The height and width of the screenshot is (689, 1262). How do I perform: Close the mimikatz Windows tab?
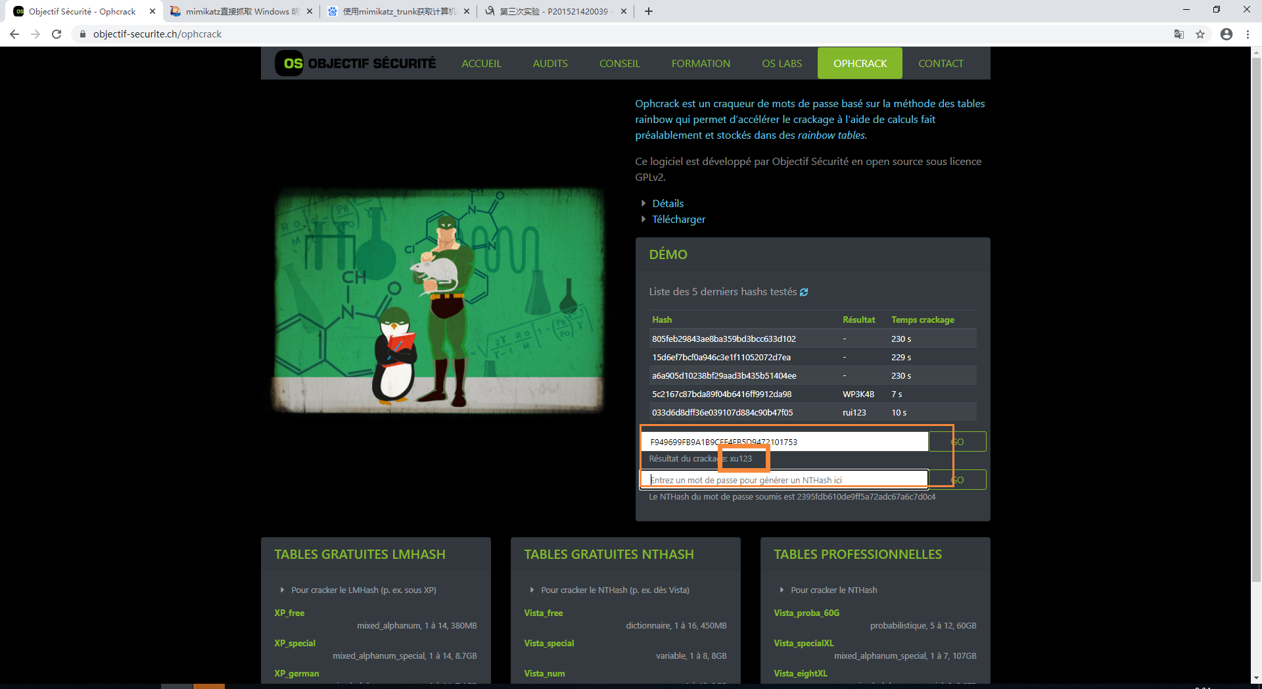click(x=310, y=11)
